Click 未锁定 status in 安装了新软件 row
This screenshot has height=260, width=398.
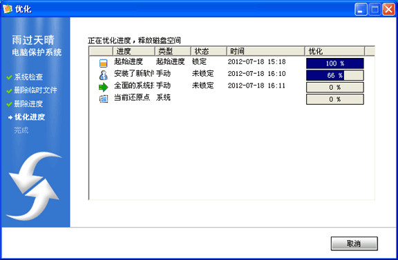point(203,74)
